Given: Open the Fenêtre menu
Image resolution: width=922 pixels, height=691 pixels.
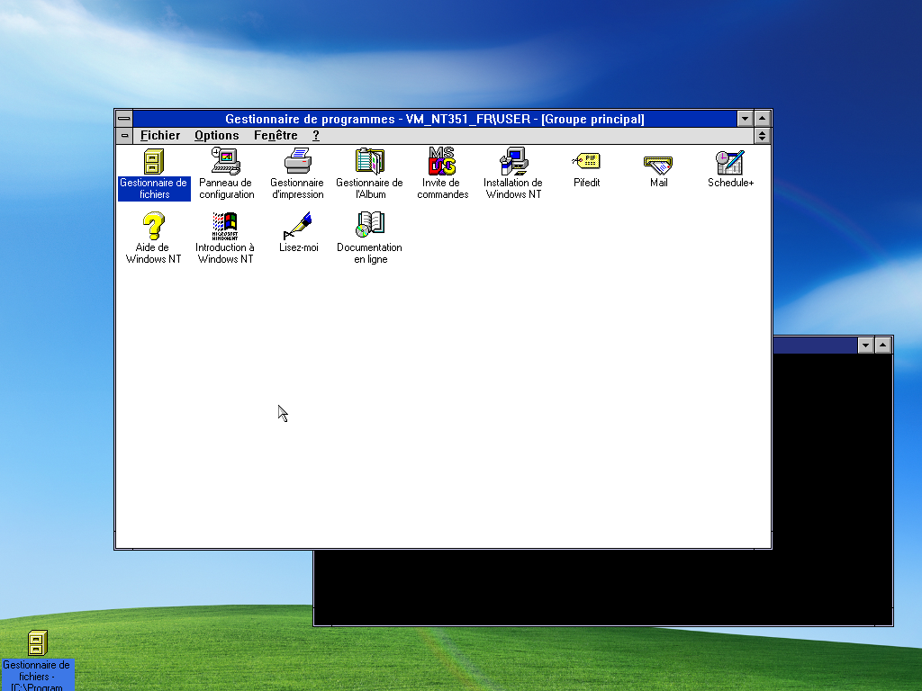Looking at the screenshot, I should [x=276, y=136].
